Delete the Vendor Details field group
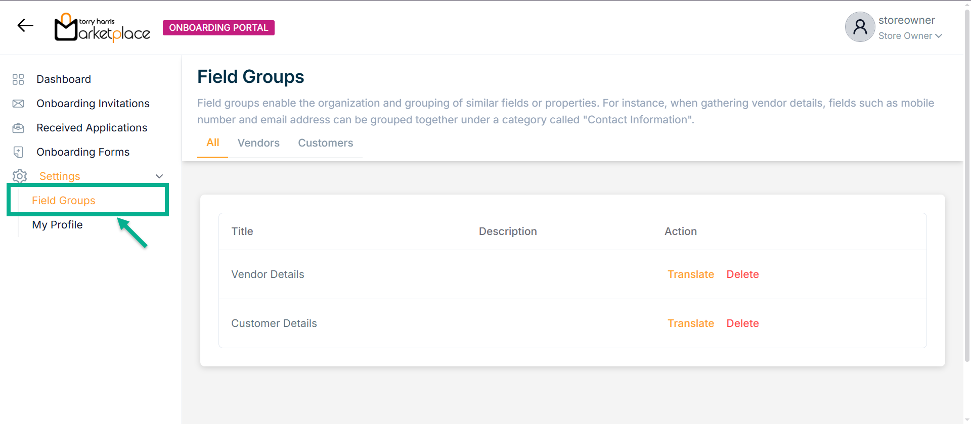The width and height of the screenshot is (971, 424). [742, 274]
